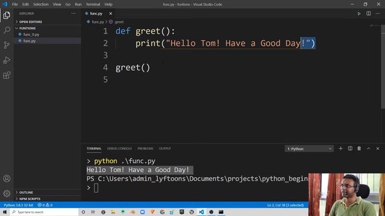Select the func.py editor tab
Viewport: 385px width, 216px height.
tap(96, 13)
